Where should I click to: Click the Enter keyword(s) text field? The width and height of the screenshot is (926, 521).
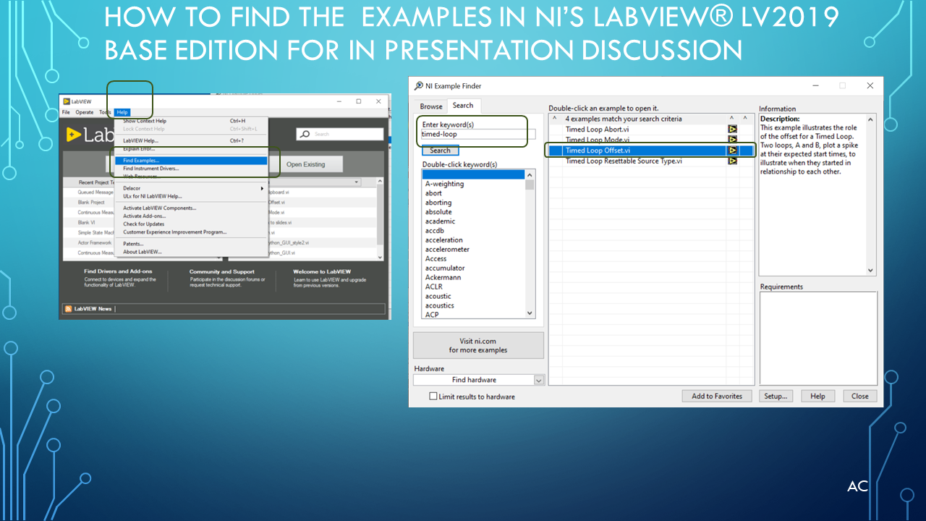[477, 134]
